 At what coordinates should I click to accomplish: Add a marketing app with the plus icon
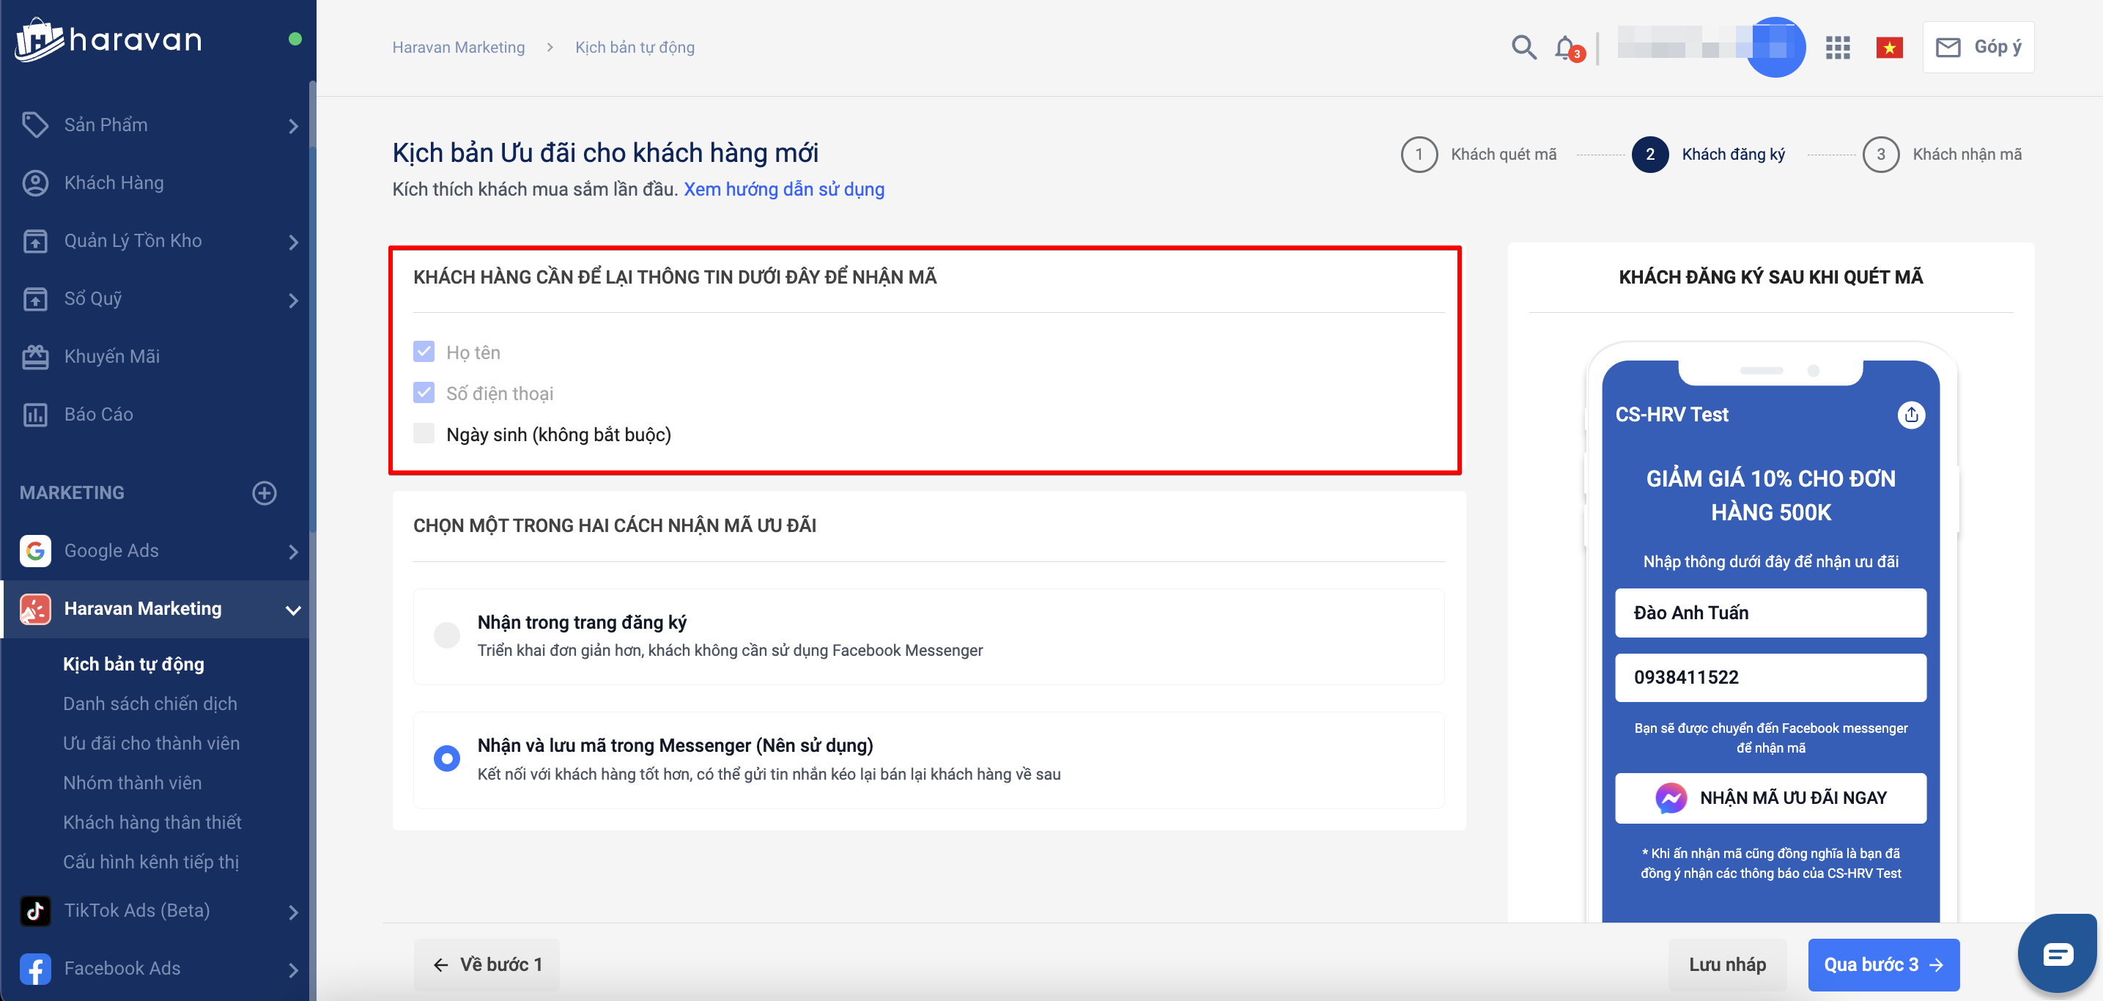click(265, 492)
